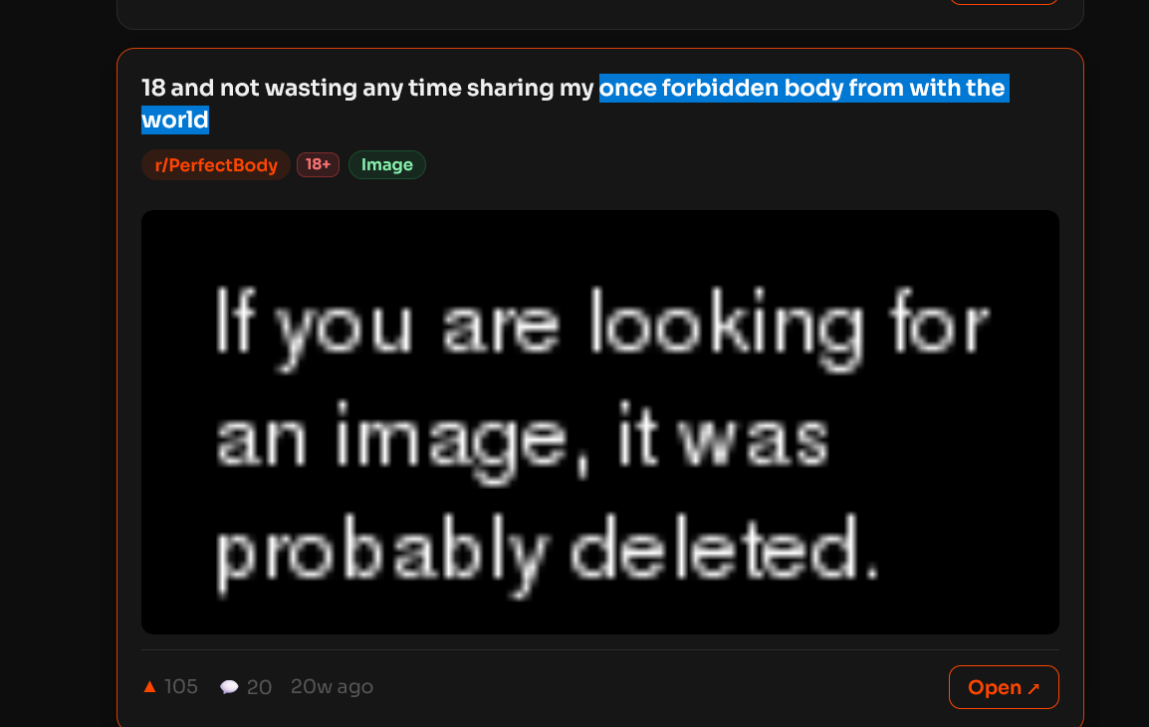
Task: Click the Open button on the post
Action: pyautogui.click(x=1004, y=687)
